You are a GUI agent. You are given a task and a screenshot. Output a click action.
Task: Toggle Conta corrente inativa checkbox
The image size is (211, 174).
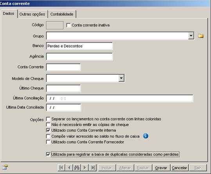69,25
